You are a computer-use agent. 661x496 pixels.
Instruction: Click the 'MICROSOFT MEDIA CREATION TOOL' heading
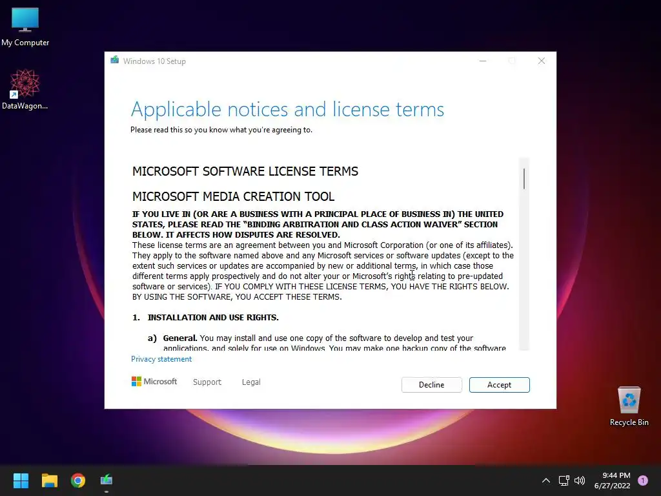[x=234, y=196]
